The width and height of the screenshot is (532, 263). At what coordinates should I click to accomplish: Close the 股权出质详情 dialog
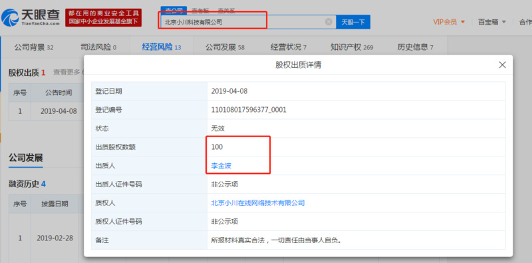502,65
